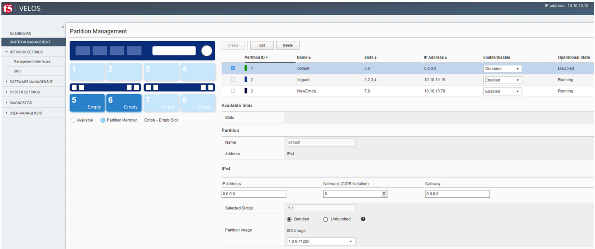Click the IP address 10.10.10.12 header text
The width and height of the screenshot is (595, 249).
[x=567, y=6]
